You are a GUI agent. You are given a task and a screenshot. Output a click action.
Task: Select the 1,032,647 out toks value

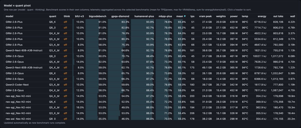[x=277, y=73]
